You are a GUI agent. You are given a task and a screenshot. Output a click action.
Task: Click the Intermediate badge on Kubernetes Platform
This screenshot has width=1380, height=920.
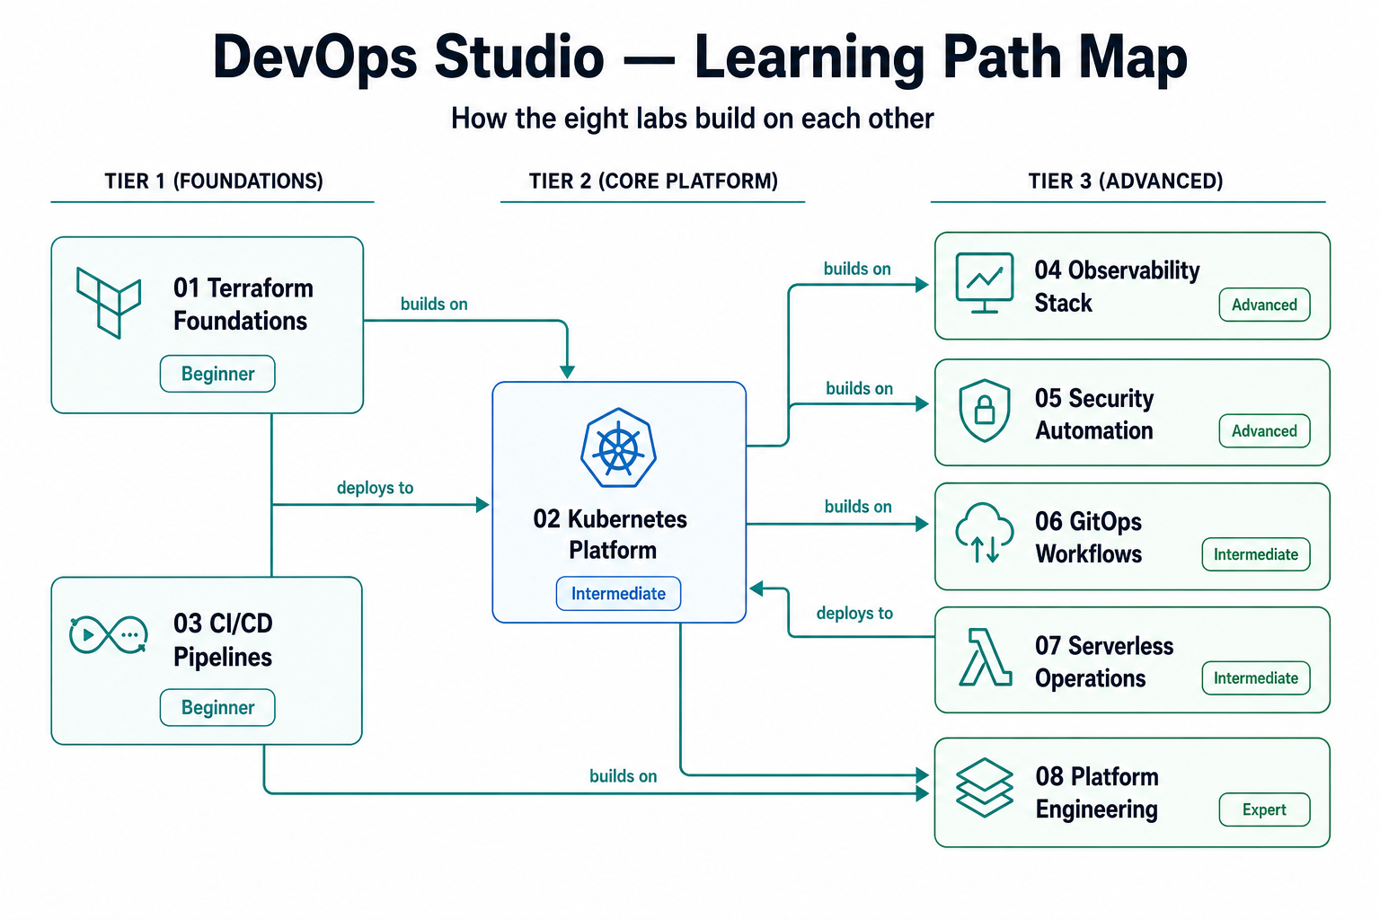(618, 594)
